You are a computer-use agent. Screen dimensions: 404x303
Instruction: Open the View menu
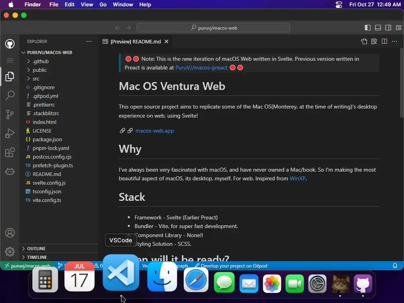click(x=87, y=4)
